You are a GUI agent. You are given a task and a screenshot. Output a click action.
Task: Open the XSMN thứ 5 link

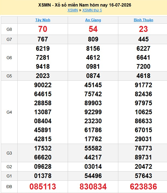click(x=92, y=10)
